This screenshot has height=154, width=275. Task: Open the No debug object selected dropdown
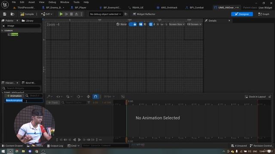105,14
